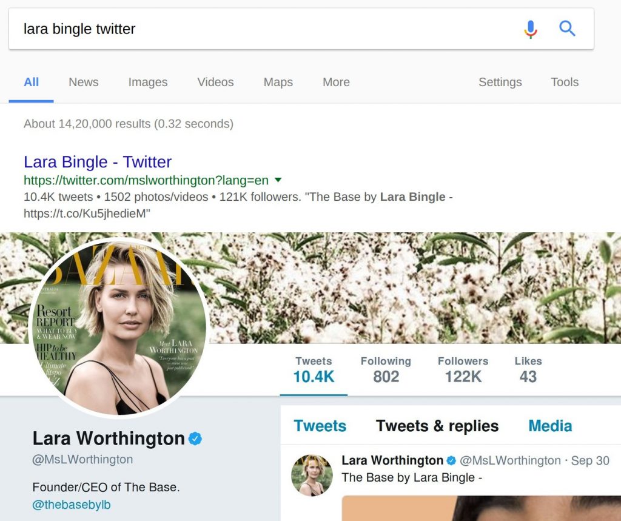This screenshot has height=521, width=621.
Task: Click the blue search magnifier icon
Action: pos(567,29)
